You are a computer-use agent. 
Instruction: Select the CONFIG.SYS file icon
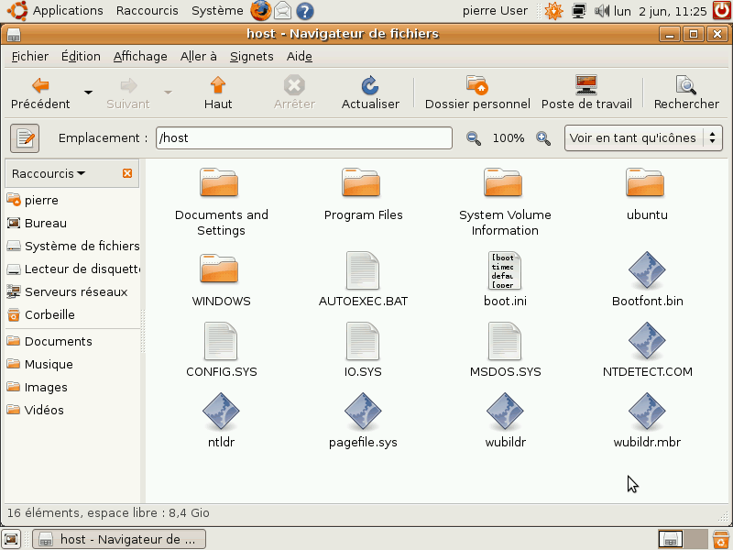221,341
